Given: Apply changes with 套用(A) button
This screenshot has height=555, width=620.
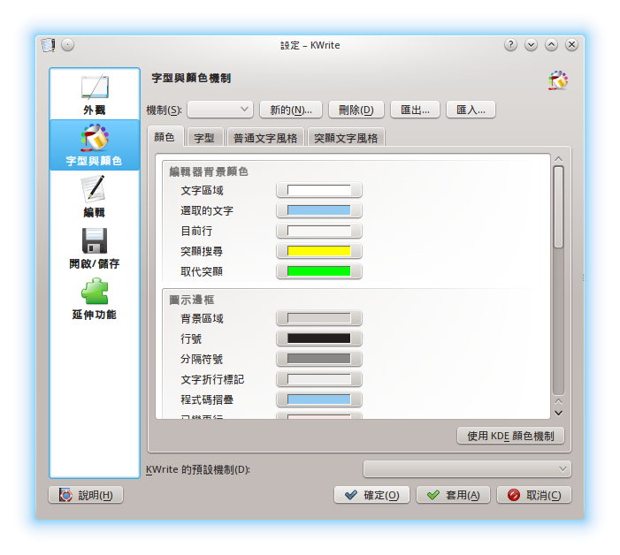Looking at the screenshot, I should pyautogui.click(x=453, y=495).
